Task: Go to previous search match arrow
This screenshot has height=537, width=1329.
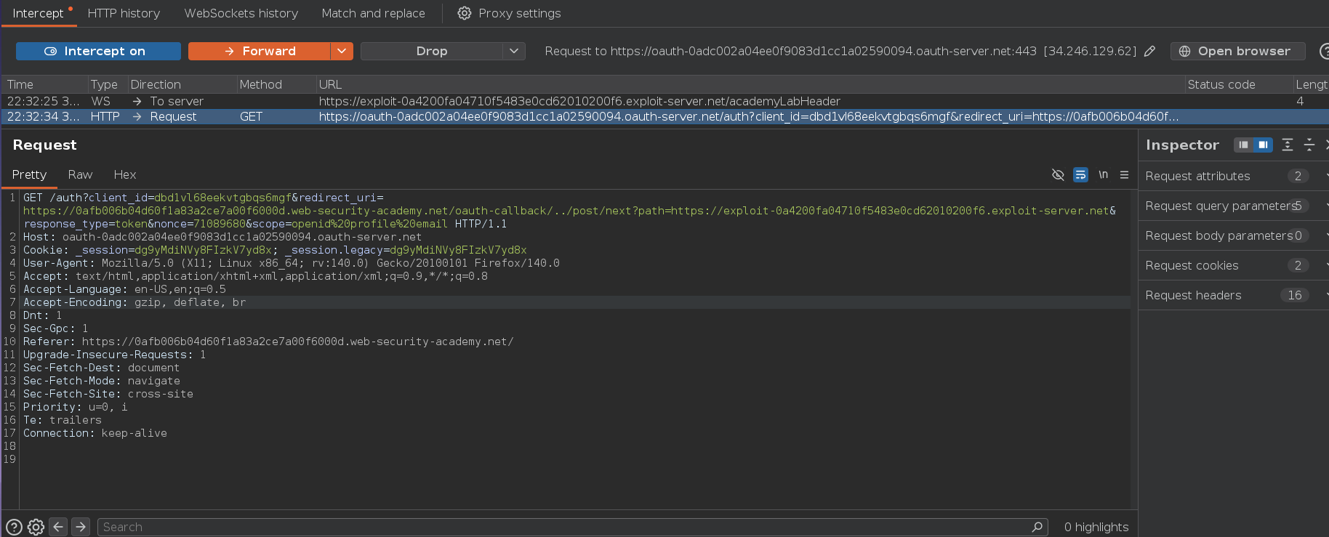Action: pyautogui.click(x=58, y=527)
